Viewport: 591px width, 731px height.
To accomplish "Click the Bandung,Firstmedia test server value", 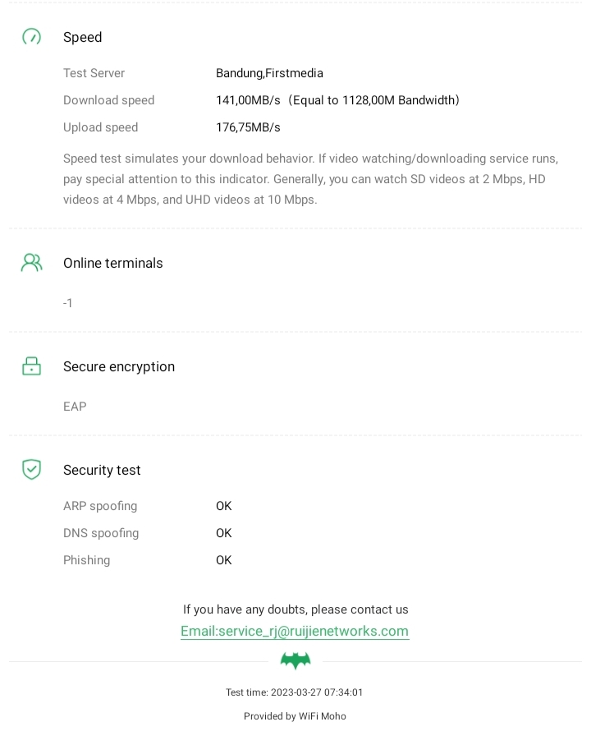I will (269, 73).
